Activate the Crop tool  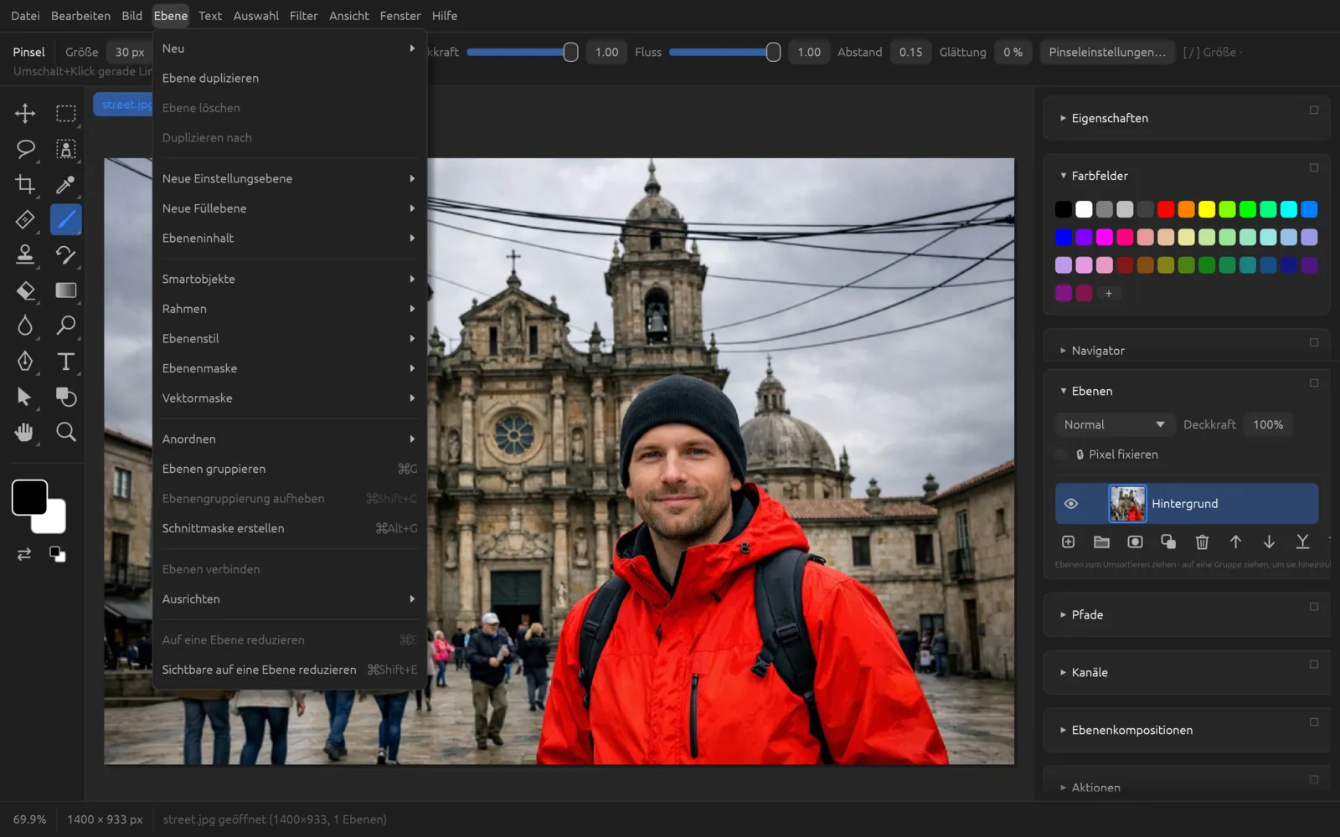tap(25, 184)
